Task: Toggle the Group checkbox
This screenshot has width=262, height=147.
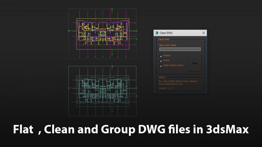Action: (x=161, y=61)
